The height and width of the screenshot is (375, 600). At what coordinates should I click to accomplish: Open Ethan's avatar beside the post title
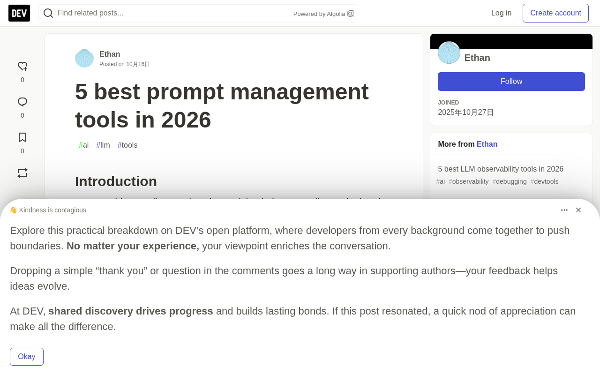(x=84, y=58)
